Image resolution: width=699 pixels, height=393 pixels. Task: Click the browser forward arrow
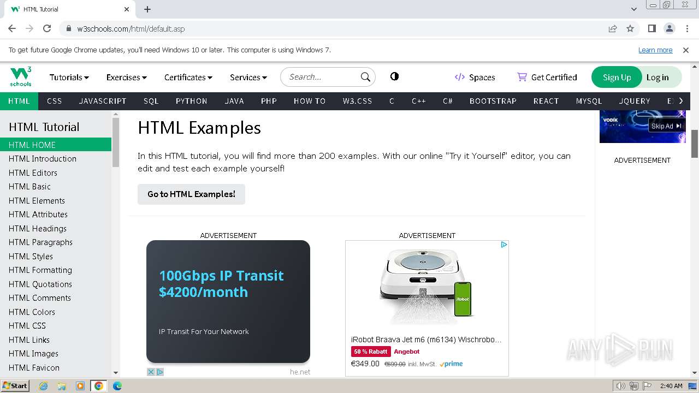click(29, 28)
